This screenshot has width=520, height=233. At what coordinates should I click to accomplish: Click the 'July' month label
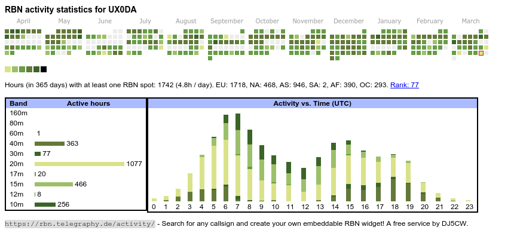point(145,22)
